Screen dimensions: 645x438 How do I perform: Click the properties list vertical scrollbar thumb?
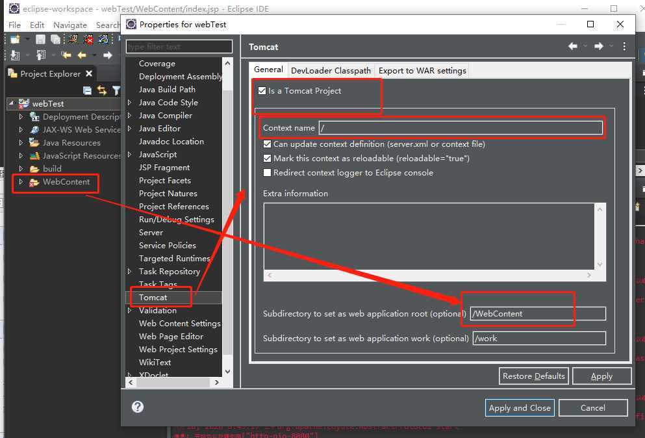tap(227, 224)
